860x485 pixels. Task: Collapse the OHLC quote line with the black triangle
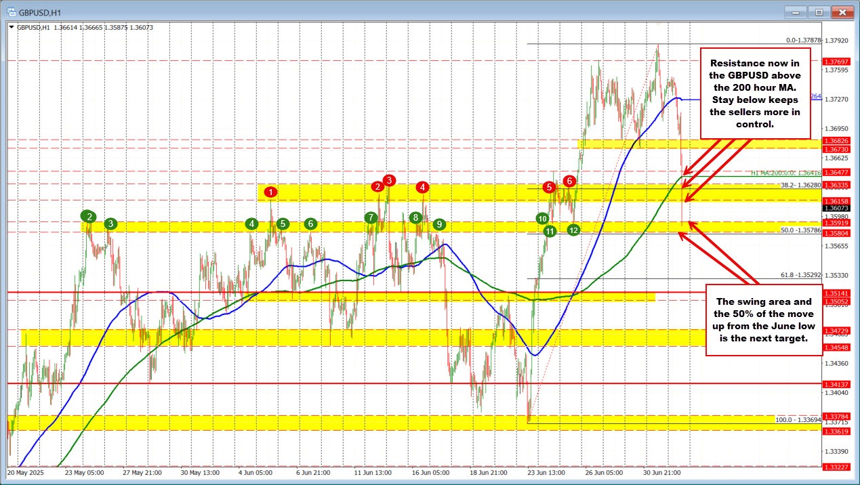click(12, 27)
